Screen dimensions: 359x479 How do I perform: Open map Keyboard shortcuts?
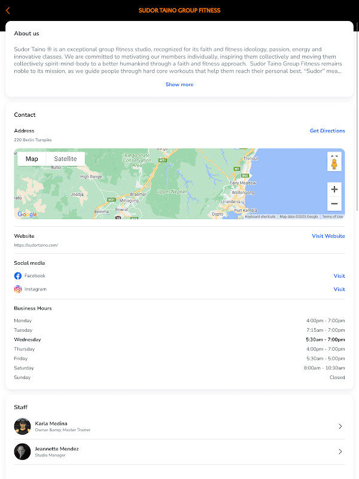click(x=260, y=217)
